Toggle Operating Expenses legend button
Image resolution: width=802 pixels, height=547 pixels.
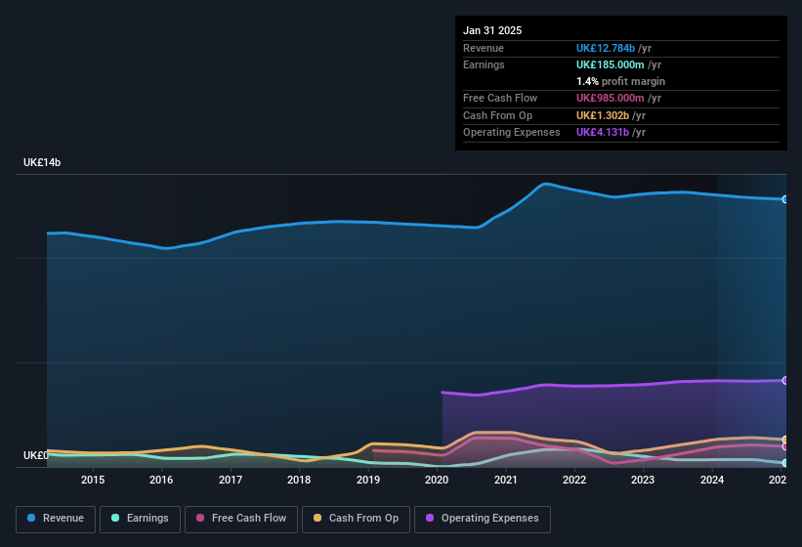coord(483,519)
